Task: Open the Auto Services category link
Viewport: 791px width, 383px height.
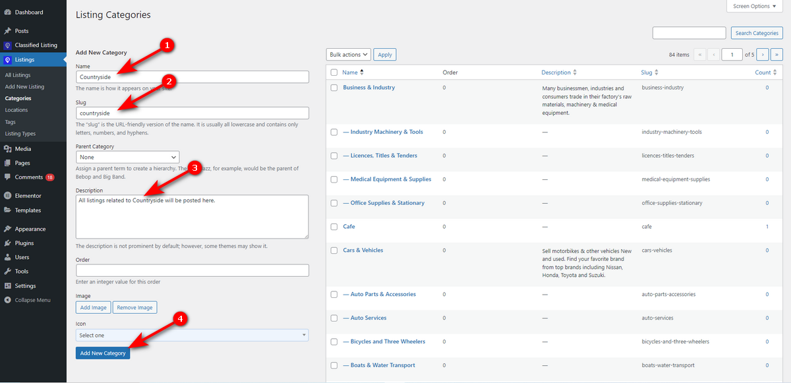Action: [365, 318]
